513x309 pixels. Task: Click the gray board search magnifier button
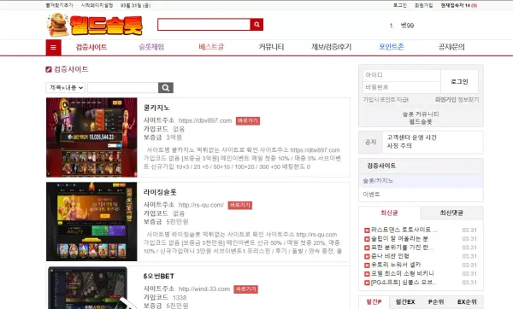[x=166, y=88]
